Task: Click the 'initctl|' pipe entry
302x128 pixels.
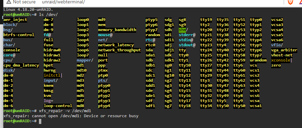Action: [53, 75]
